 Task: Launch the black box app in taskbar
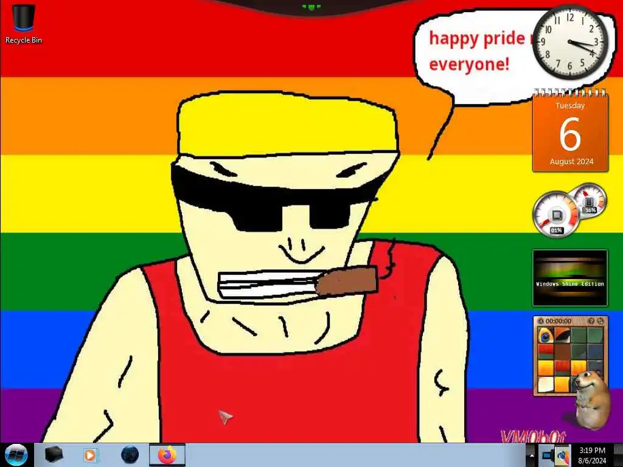click(54, 455)
